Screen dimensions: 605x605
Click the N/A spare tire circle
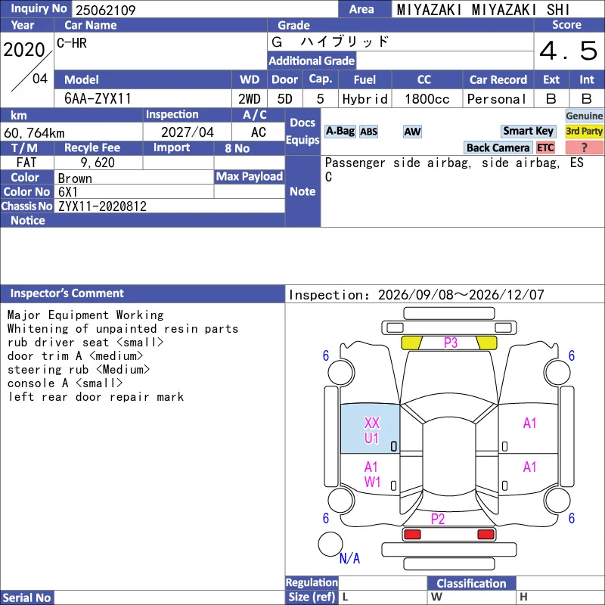click(x=330, y=544)
